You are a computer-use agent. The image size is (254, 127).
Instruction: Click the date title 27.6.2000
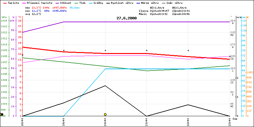pyautogui.click(x=127, y=18)
